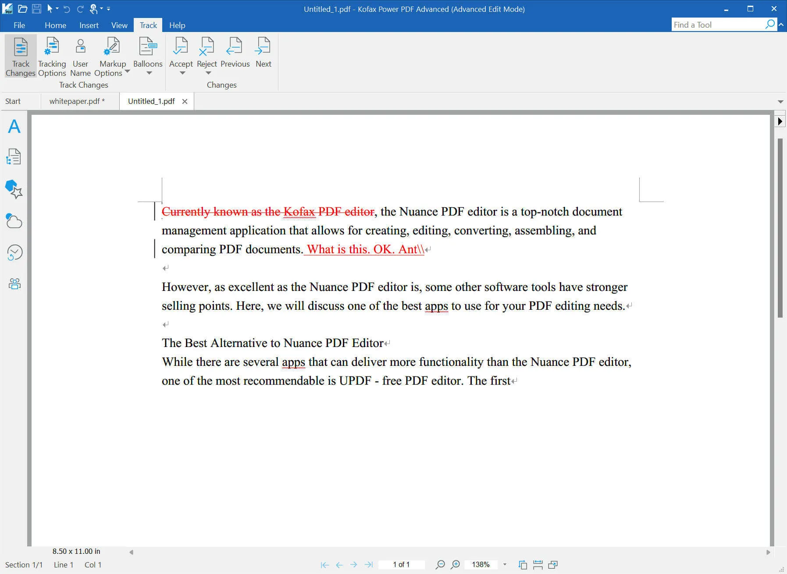The height and width of the screenshot is (574, 787).
Task: Open the people group sidebar panel
Action: 14,284
